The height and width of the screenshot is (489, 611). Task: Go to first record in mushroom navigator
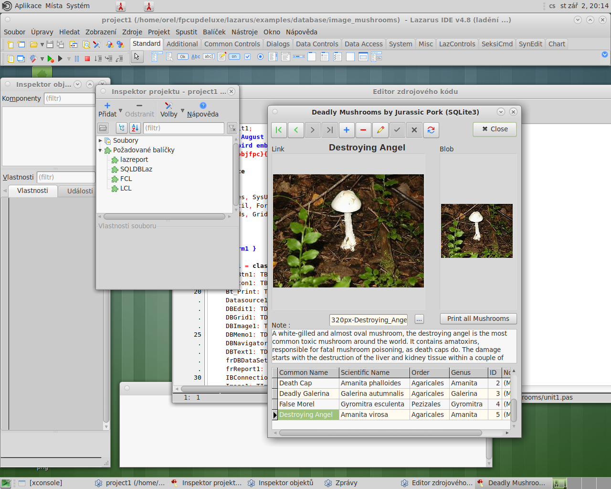click(279, 130)
